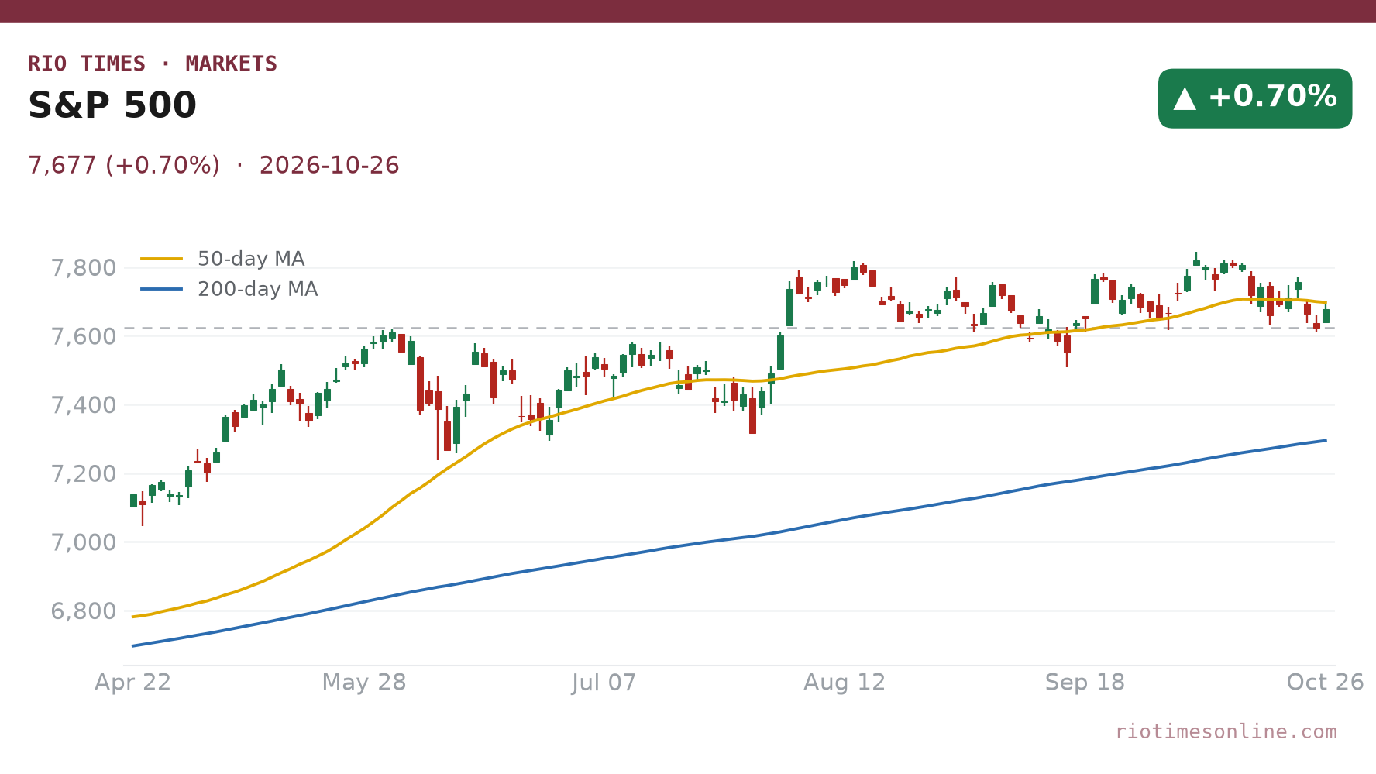Select the "50-day MA" legend label
Viewport: 1376px width, 774px height.
(x=251, y=259)
